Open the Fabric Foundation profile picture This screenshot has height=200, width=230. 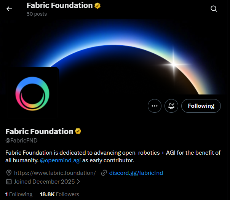(32, 93)
